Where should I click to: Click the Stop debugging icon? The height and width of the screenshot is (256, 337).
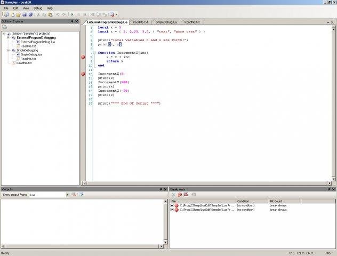coord(84,14)
